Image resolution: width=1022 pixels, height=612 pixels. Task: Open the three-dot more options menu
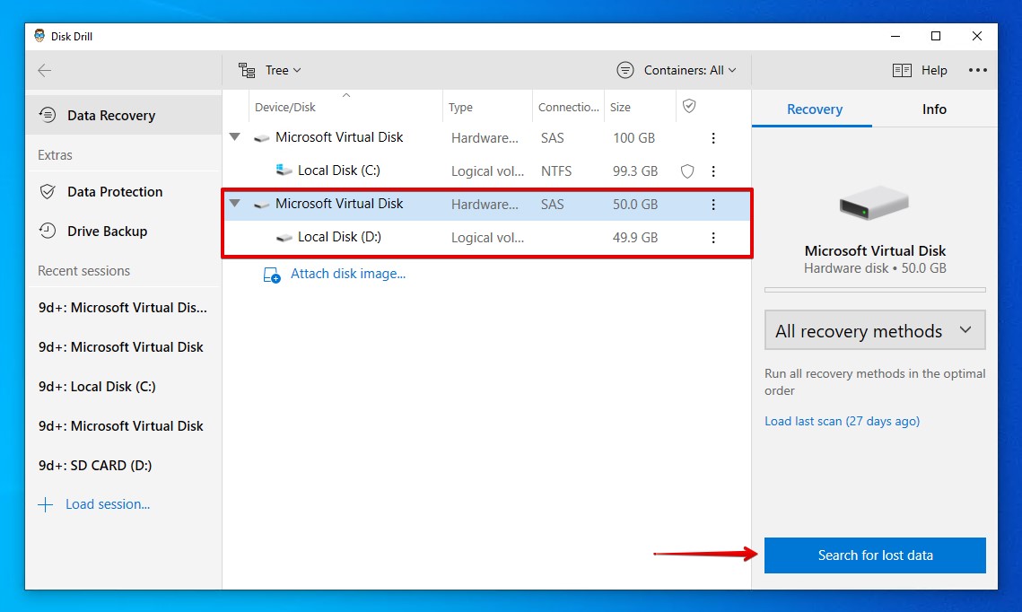coord(978,70)
